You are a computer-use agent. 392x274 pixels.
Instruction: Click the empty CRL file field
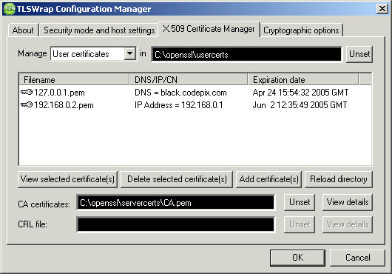click(x=176, y=224)
